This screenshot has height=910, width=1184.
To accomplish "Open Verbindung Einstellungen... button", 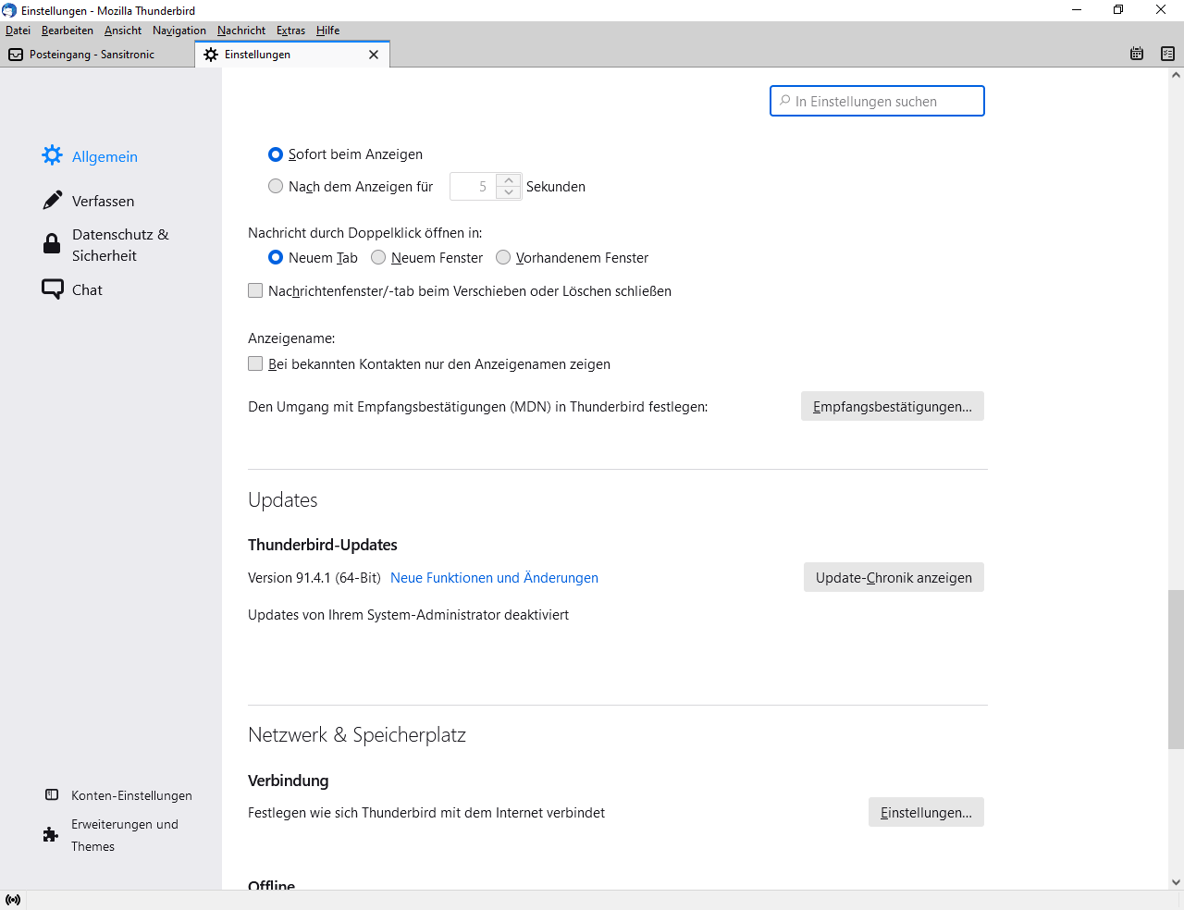I will pyautogui.click(x=926, y=812).
